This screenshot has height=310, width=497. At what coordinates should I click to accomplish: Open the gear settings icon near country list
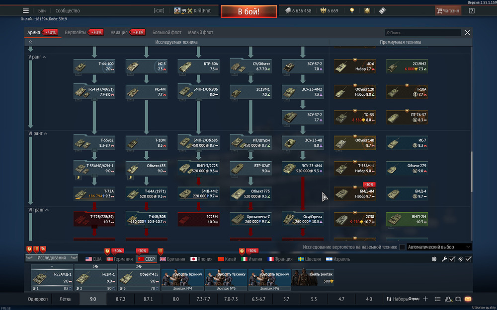pos(434,259)
